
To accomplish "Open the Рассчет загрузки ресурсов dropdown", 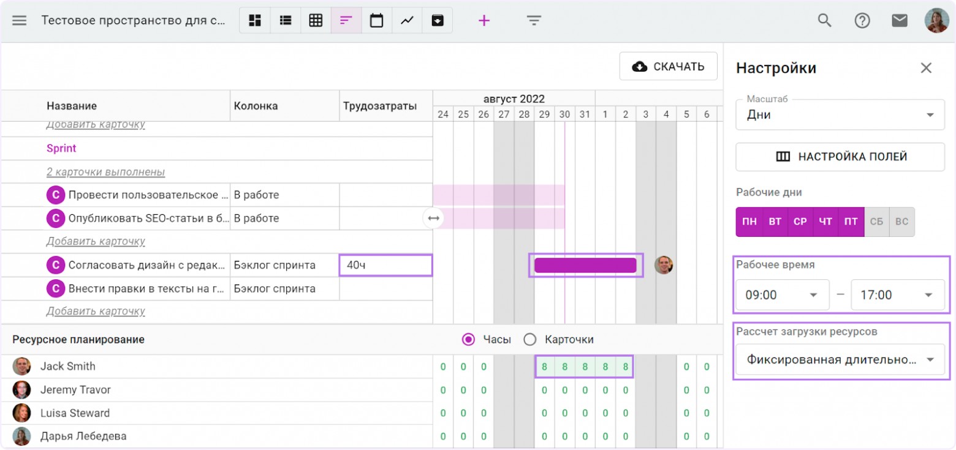I will 840,360.
